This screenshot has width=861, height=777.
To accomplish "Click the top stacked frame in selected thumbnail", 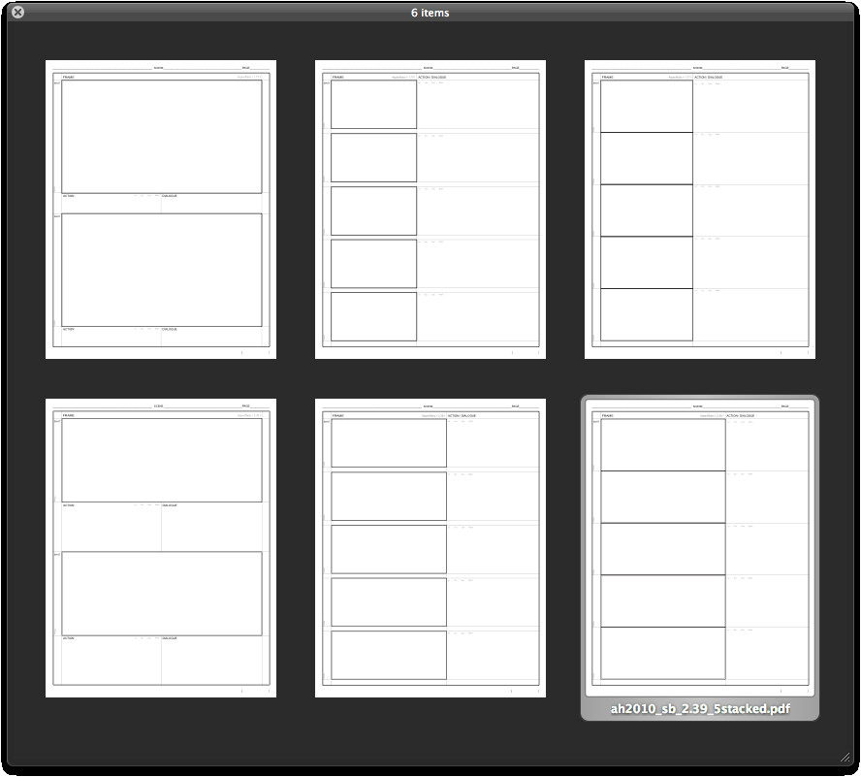I will point(663,445).
